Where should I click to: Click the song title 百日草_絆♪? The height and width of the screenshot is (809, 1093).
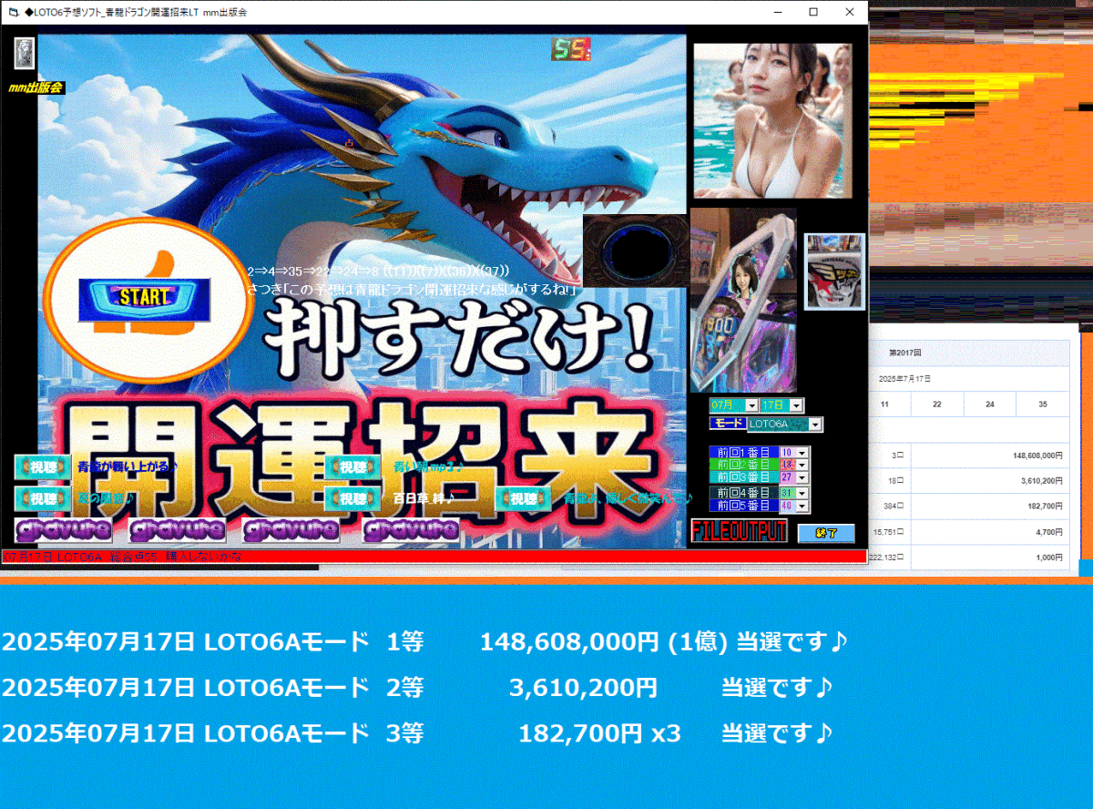pyautogui.click(x=424, y=498)
